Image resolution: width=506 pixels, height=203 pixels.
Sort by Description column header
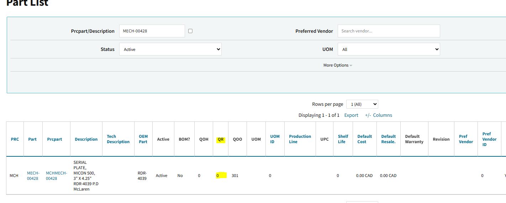click(86, 139)
